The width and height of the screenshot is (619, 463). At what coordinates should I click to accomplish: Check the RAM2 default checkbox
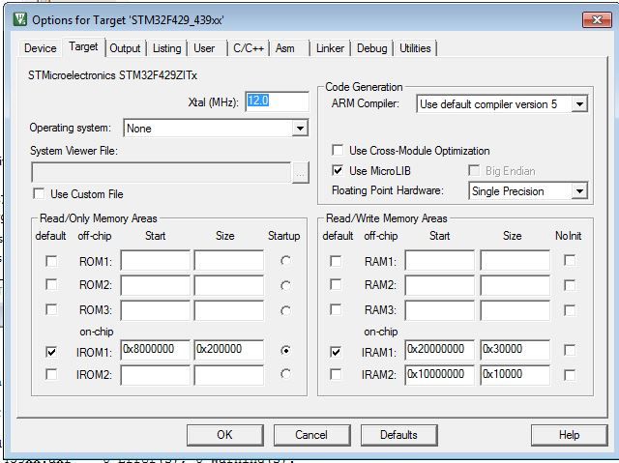coord(336,284)
